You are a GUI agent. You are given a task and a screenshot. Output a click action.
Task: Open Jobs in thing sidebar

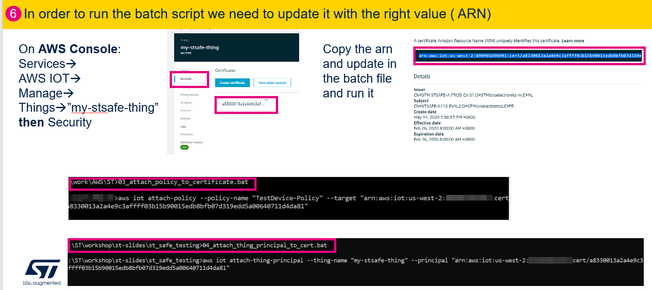pyautogui.click(x=183, y=126)
